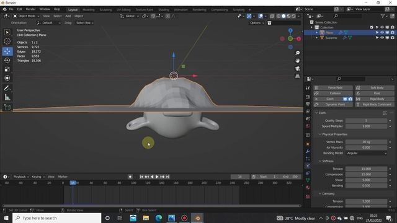
Task: Switch to Modeling workspace tab
Action: tap(88, 10)
